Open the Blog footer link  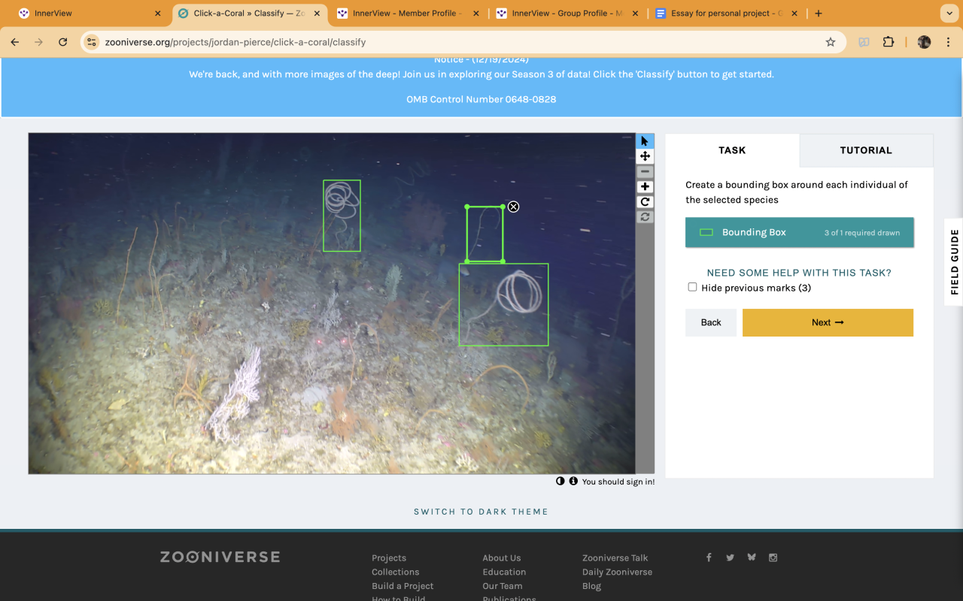tap(591, 586)
